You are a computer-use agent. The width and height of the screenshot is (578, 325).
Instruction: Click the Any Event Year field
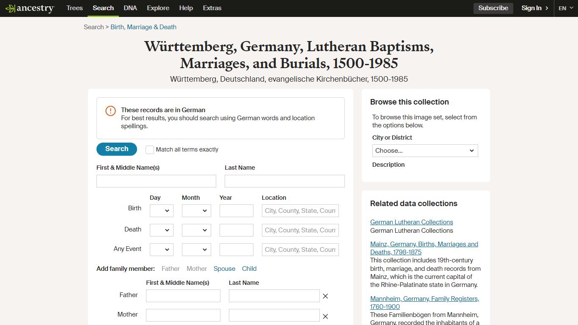pyautogui.click(x=237, y=250)
